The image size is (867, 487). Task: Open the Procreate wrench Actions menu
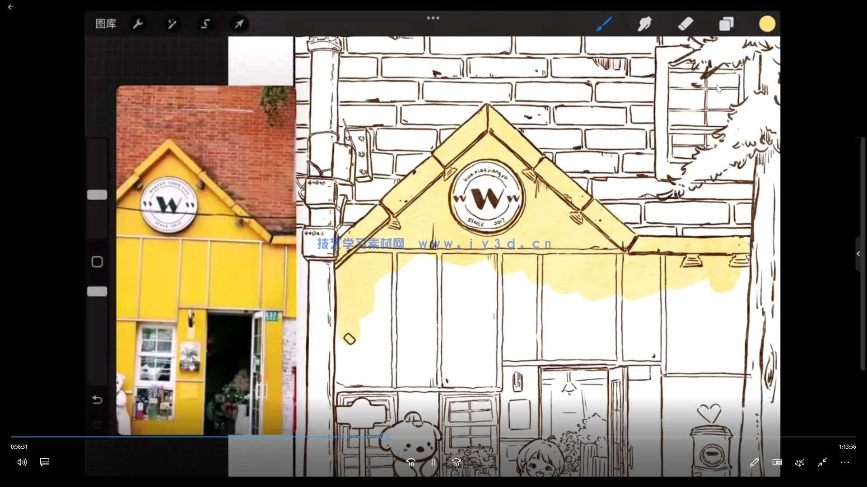(x=138, y=23)
